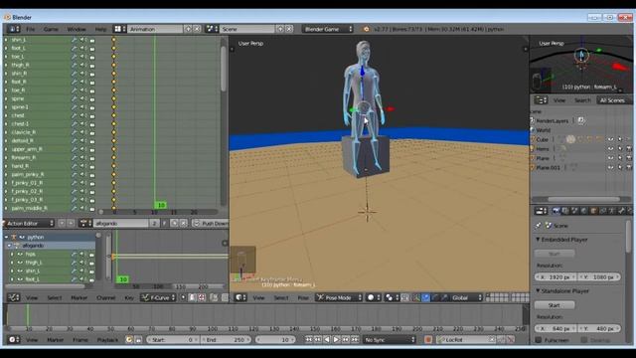Click the Search menu in outliner
Viewport: 636px width, 358px height.
click(x=582, y=100)
